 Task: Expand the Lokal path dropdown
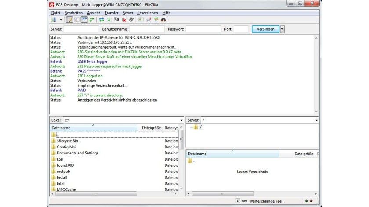(181, 120)
